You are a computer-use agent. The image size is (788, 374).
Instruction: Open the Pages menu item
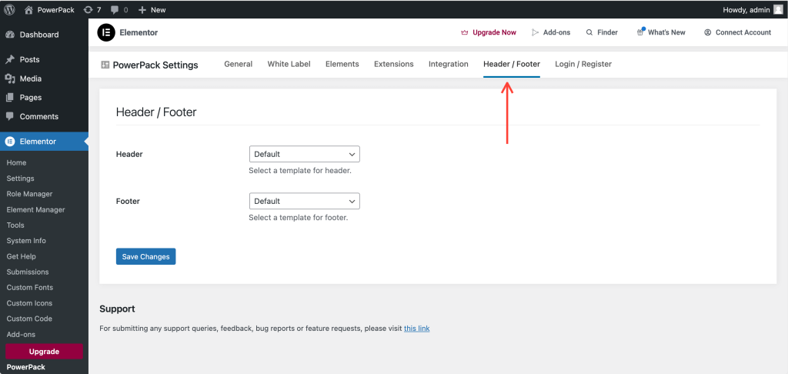coord(44,98)
